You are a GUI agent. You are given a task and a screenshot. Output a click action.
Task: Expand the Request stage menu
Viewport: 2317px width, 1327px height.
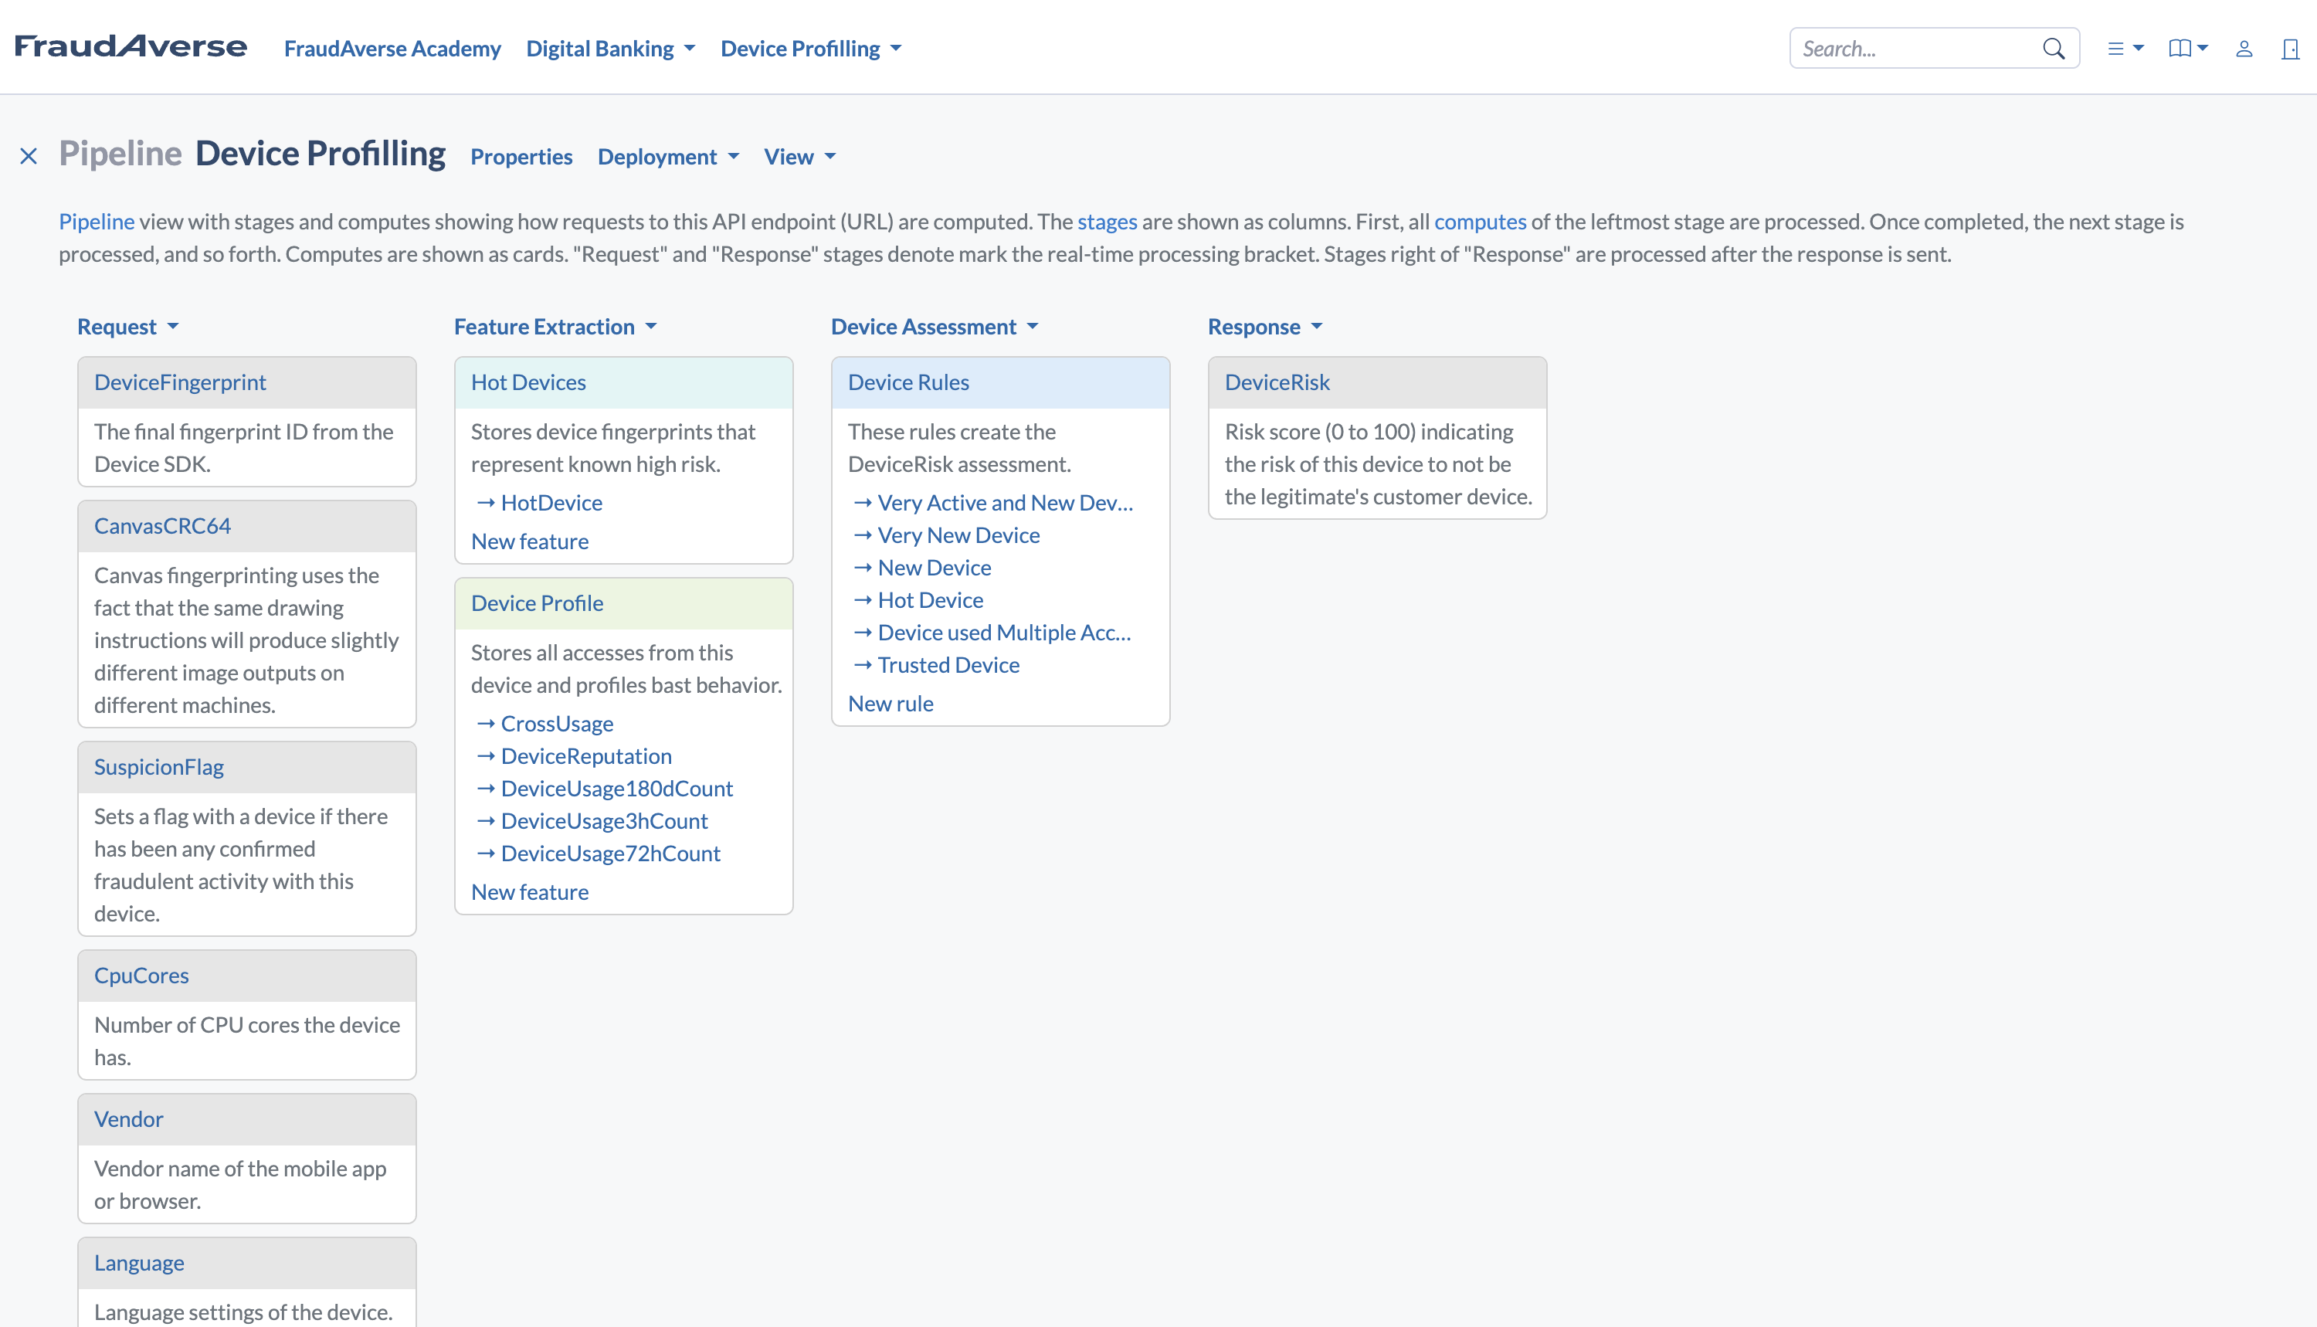pyautogui.click(x=127, y=326)
